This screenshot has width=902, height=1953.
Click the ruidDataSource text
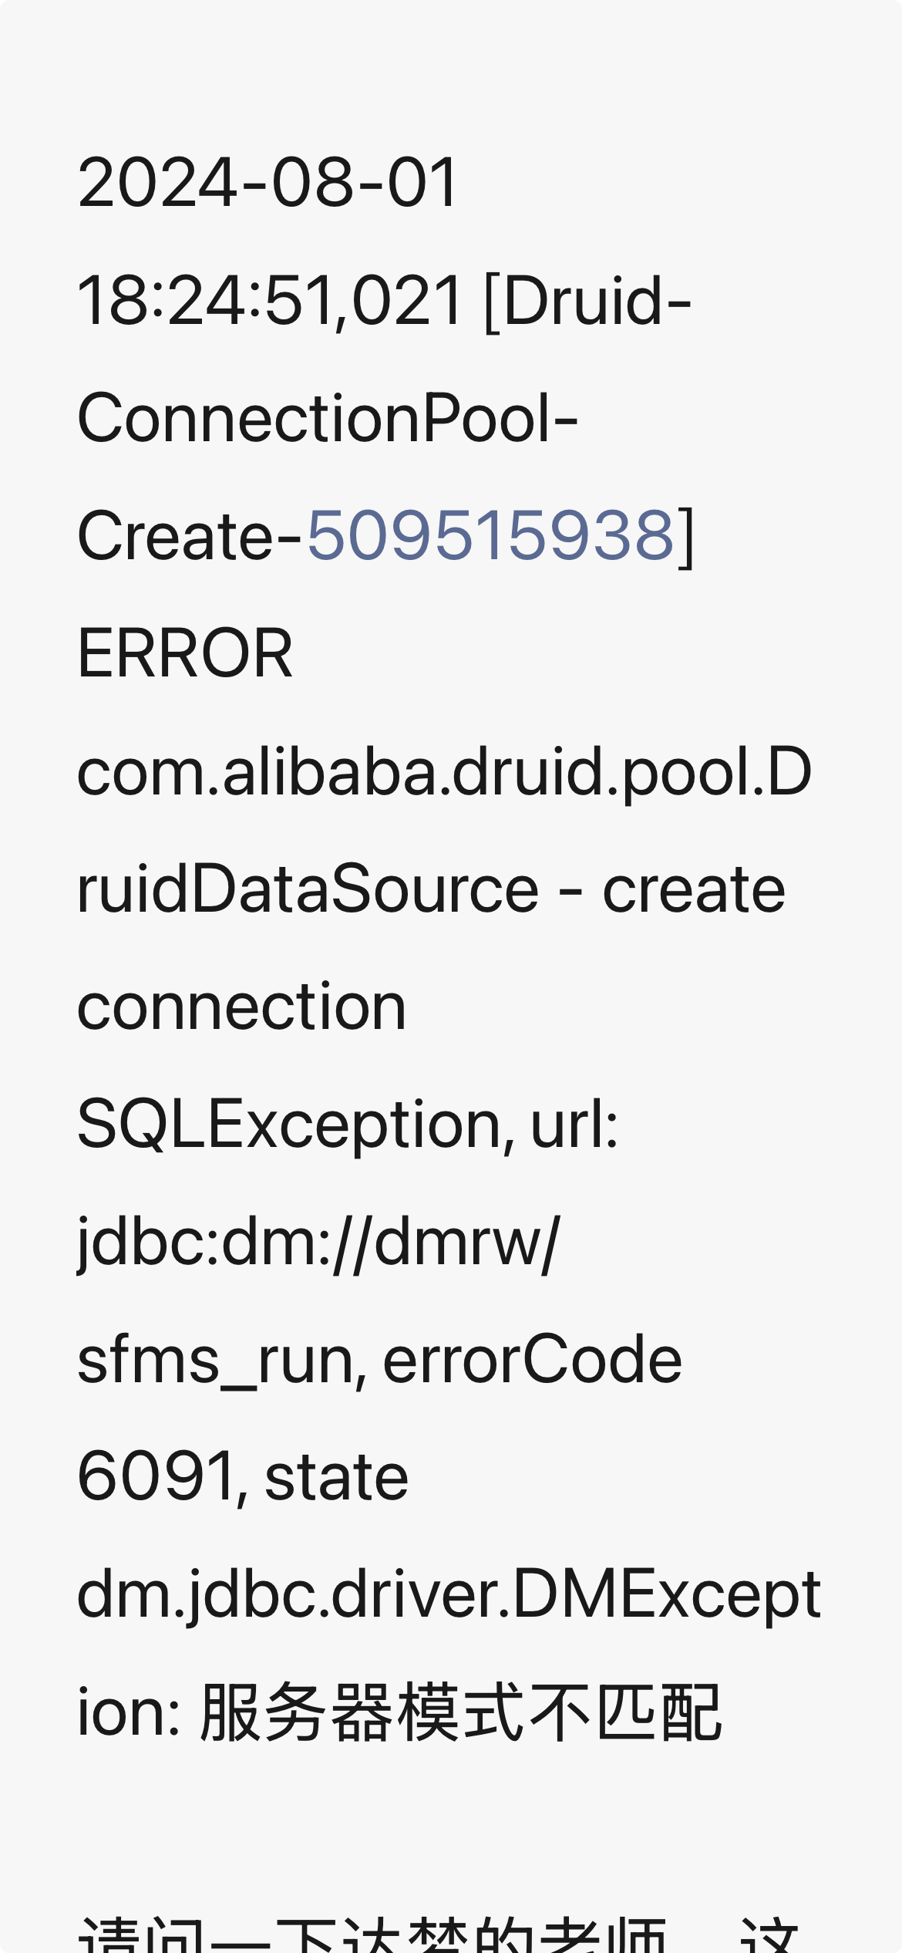[308, 889]
